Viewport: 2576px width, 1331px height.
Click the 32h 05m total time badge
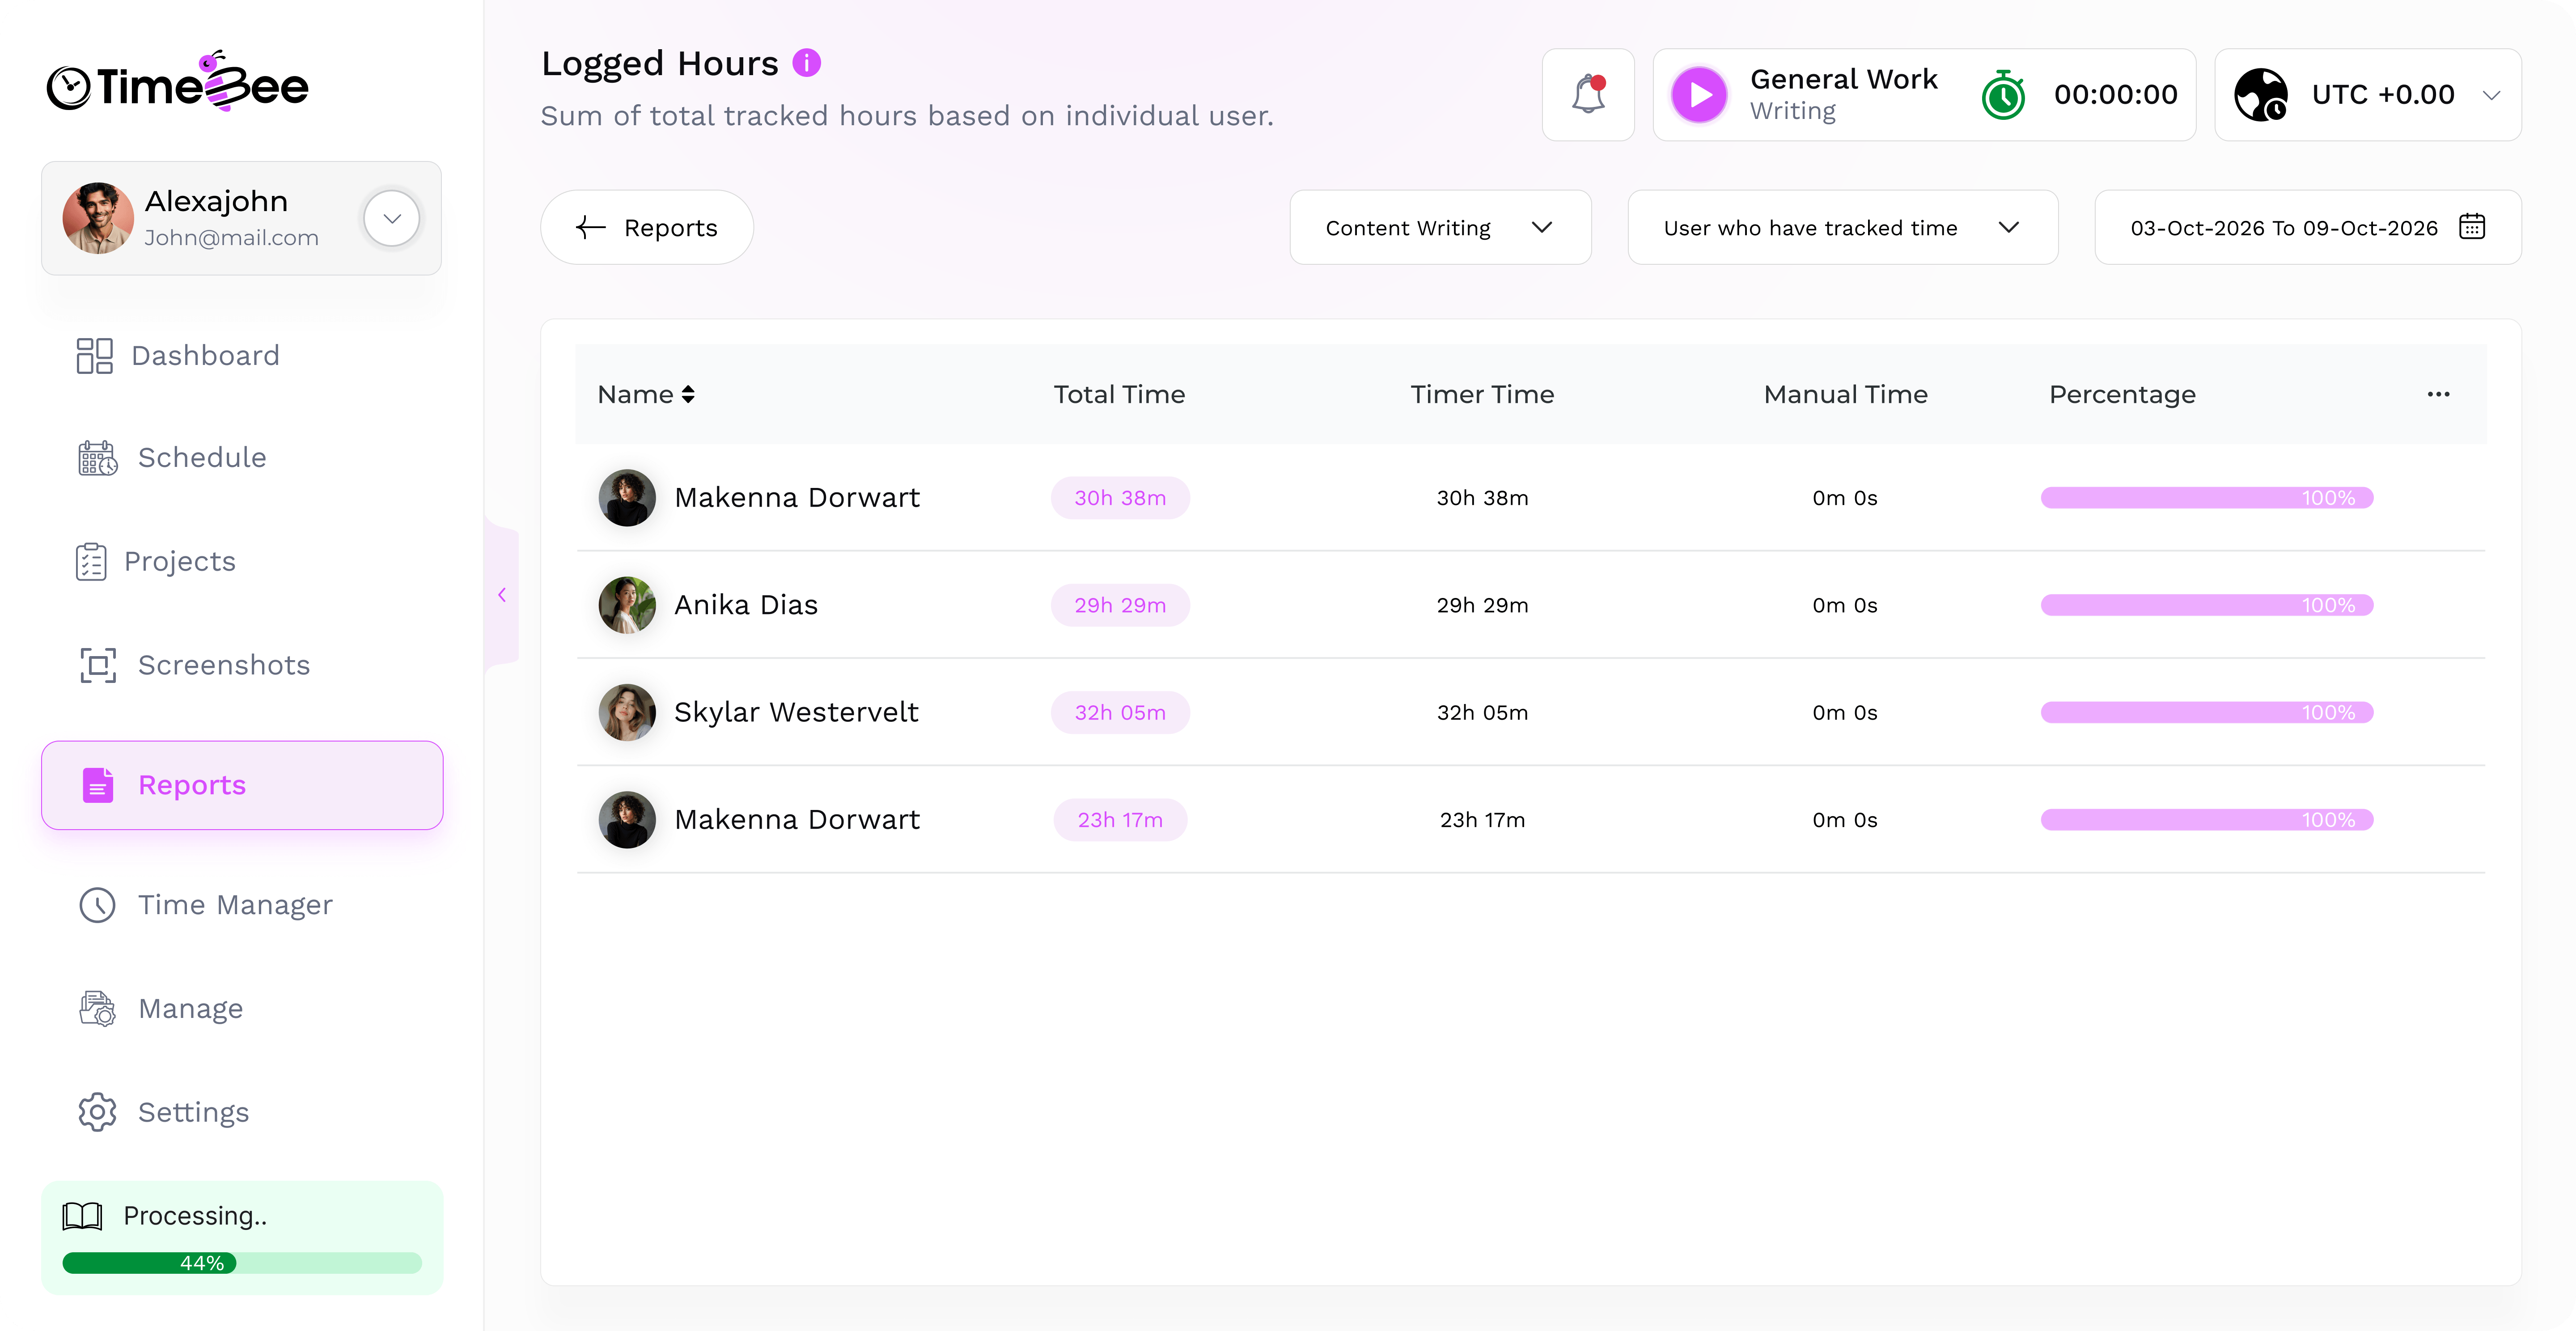(1120, 712)
